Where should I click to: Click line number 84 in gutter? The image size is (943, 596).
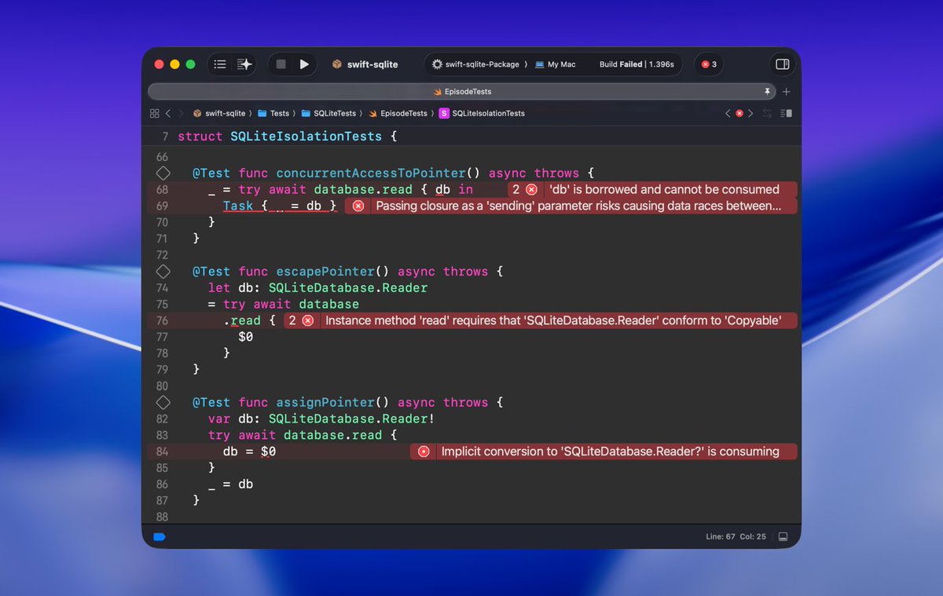[x=162, y=452]
